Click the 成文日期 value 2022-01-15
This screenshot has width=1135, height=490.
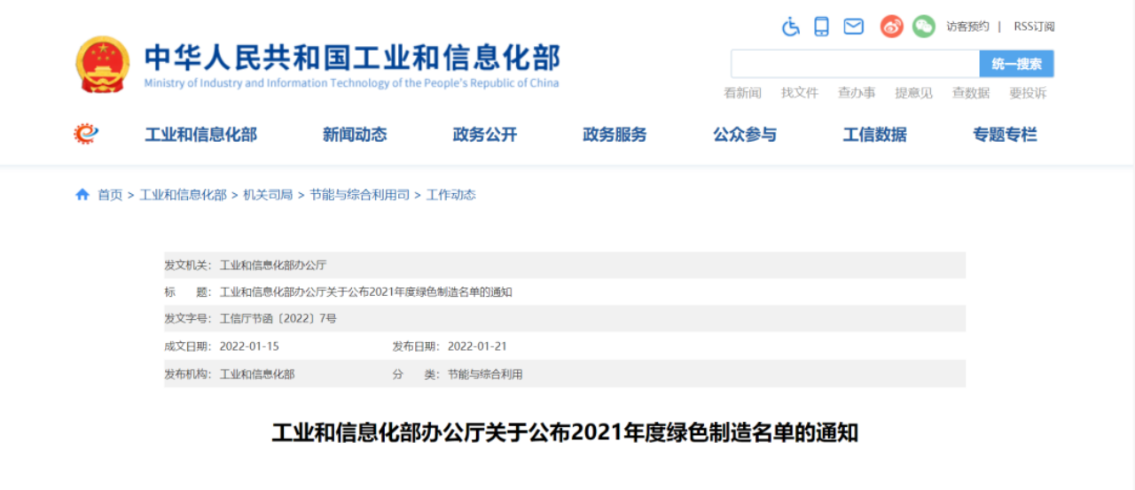(249, 346)
